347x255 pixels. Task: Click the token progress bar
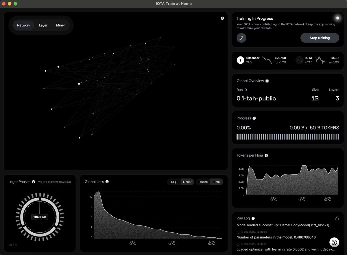288,137
